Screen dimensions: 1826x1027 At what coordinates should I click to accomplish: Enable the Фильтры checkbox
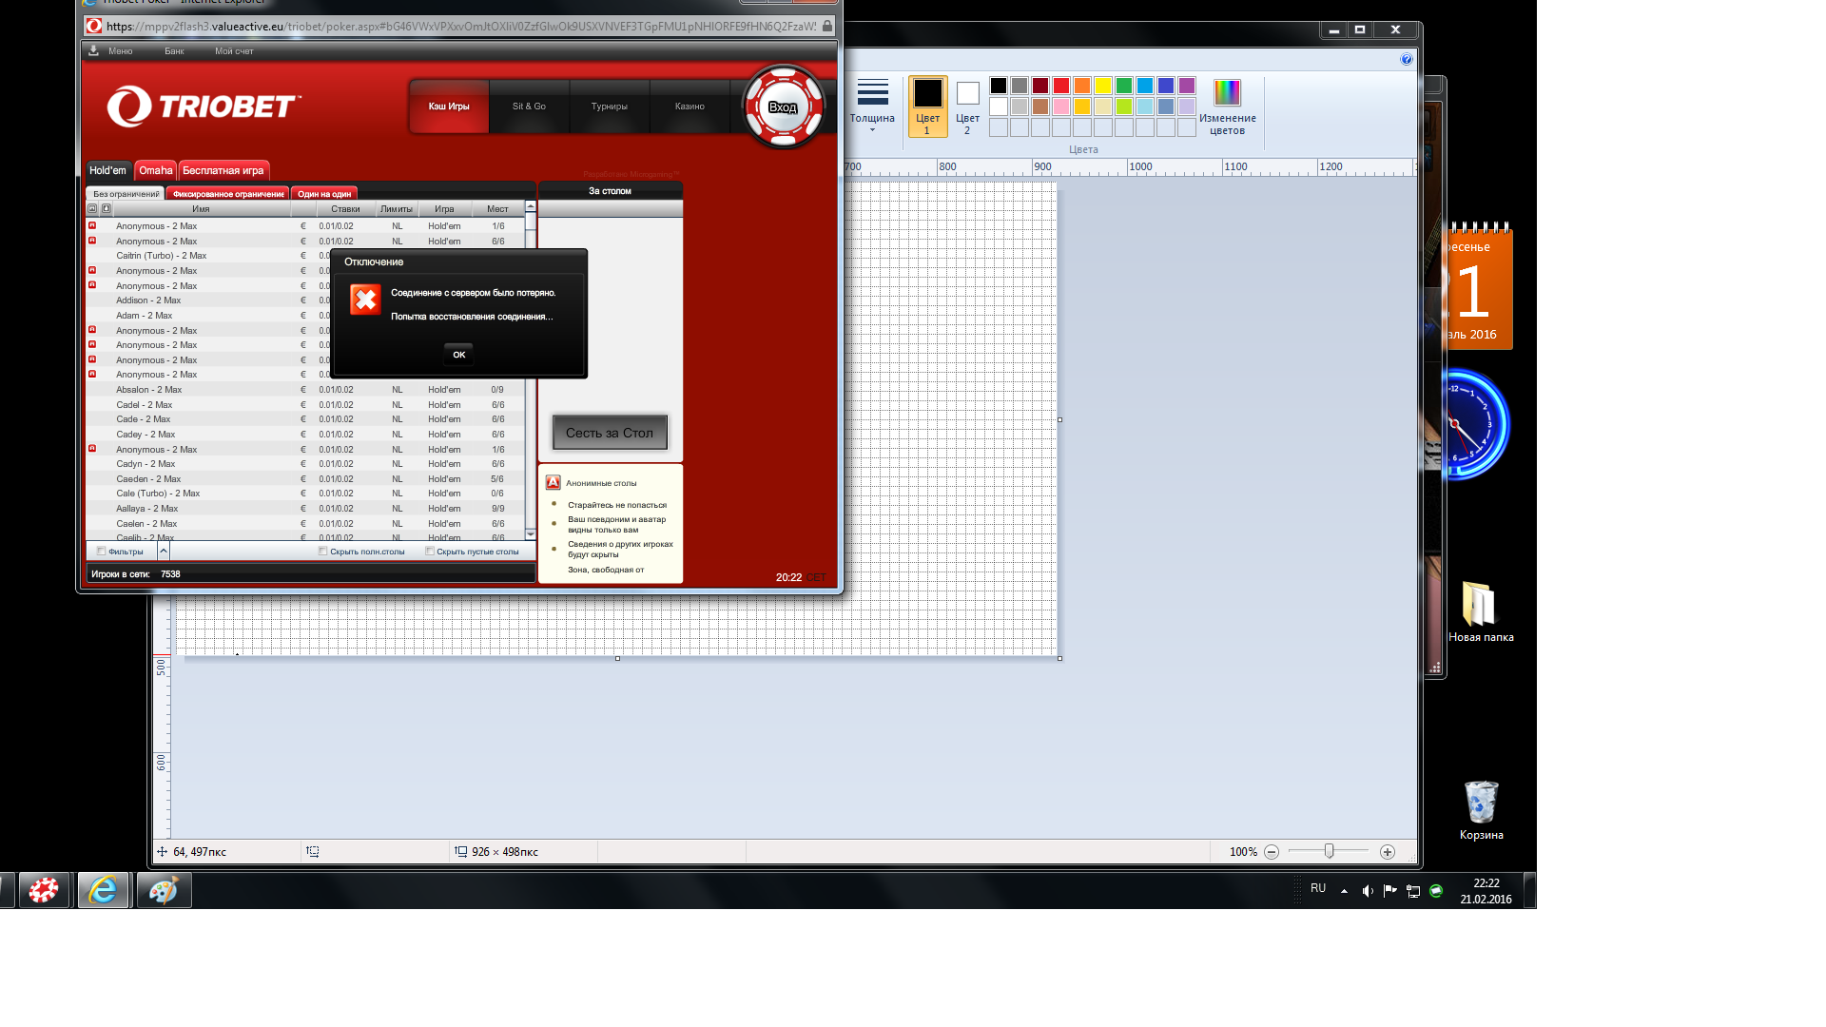click(101, 552)
